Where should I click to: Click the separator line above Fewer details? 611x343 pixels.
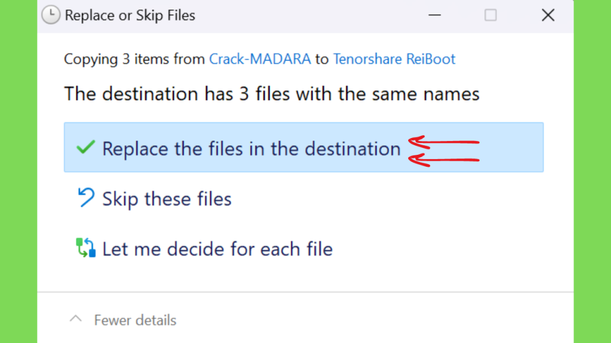pos(305,292)
